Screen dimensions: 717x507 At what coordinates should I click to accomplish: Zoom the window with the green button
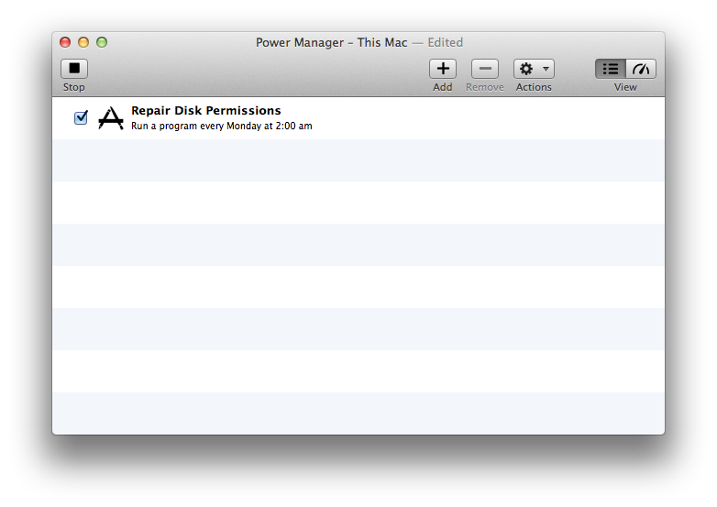(x=102, y=42)
